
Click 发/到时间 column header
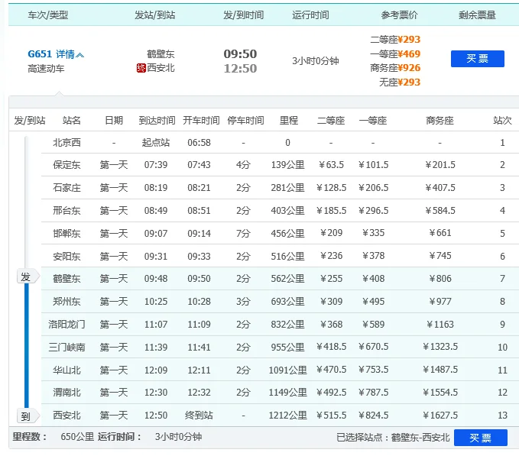(243, 15)
